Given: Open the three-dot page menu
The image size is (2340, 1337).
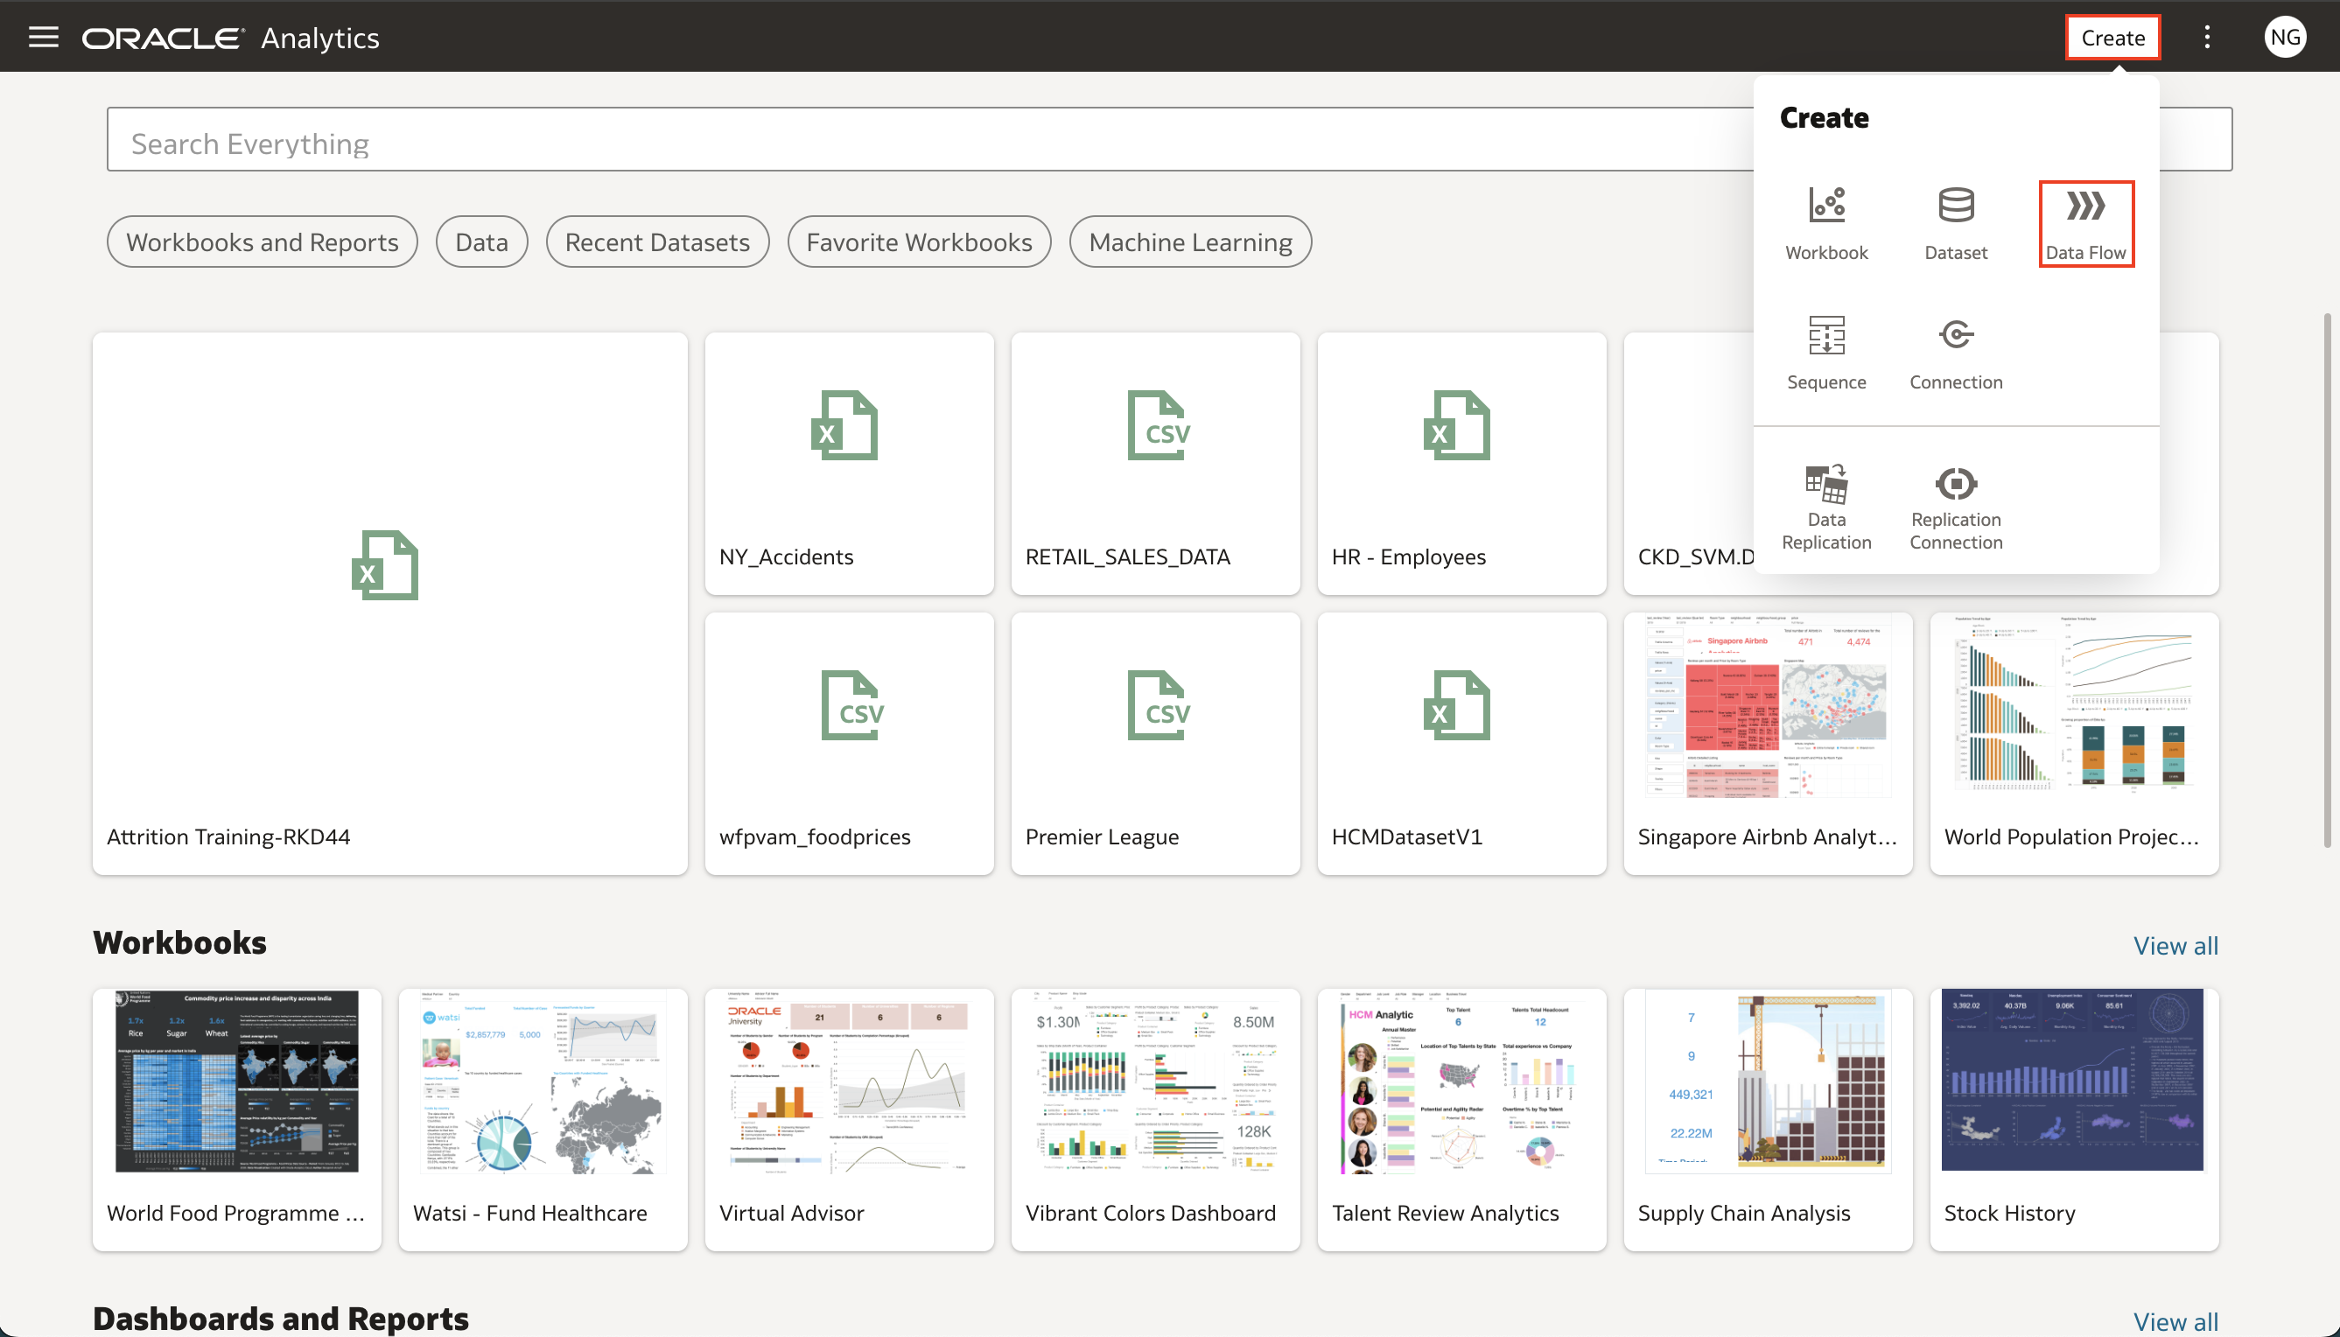Looking at the screenshot, I should coord(2207,38).
